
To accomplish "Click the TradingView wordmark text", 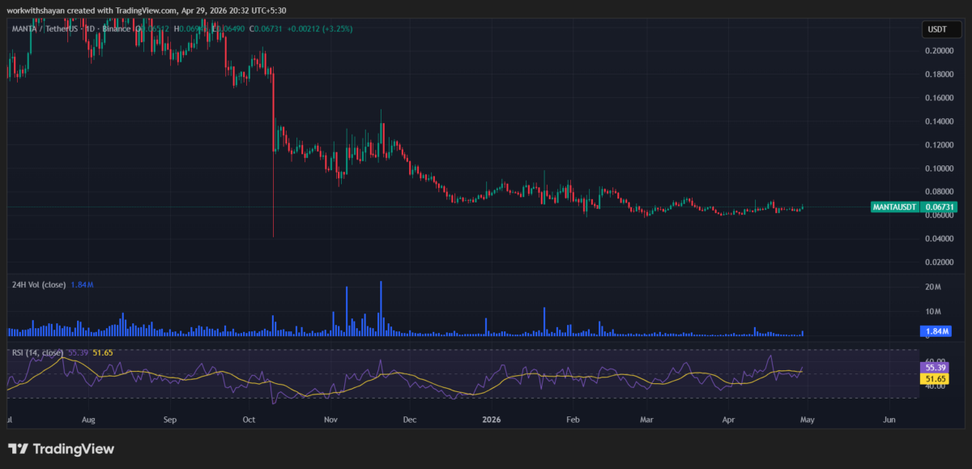I will click(x=73, y=449).
